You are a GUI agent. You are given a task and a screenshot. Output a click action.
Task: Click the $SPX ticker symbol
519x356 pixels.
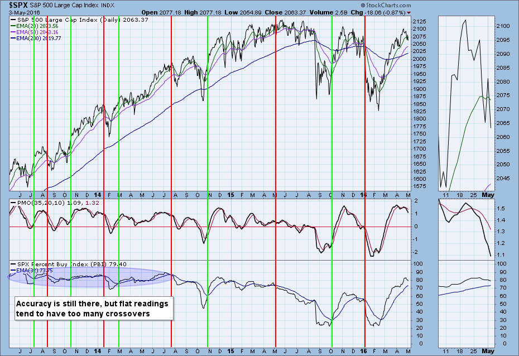coord(18,5)
